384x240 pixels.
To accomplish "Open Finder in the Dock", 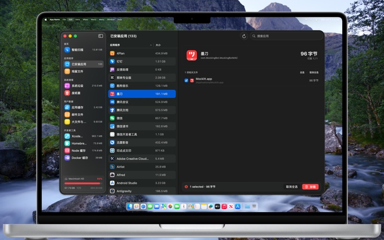I will tap(130, 206).
